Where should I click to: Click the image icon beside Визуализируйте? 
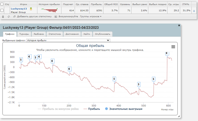[x=56, y=16]
